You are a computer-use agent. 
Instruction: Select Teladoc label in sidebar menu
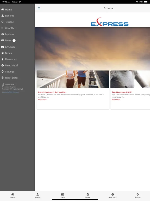9,22
